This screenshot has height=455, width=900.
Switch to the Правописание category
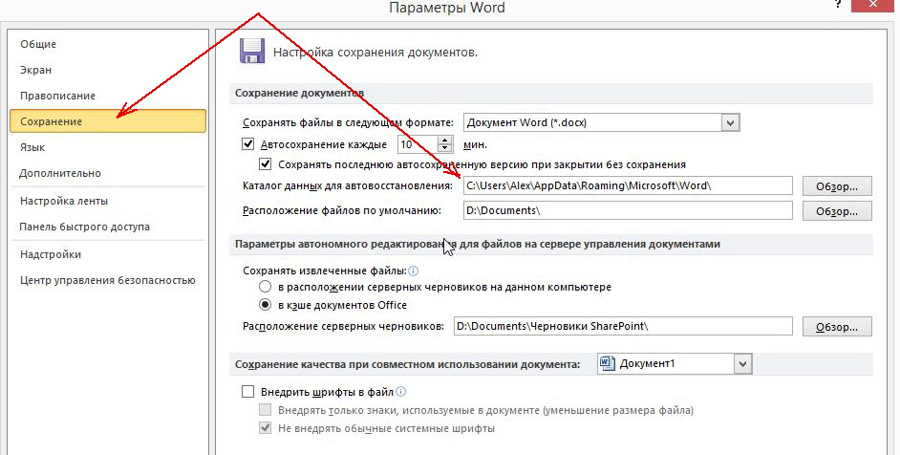click(57, 96)
